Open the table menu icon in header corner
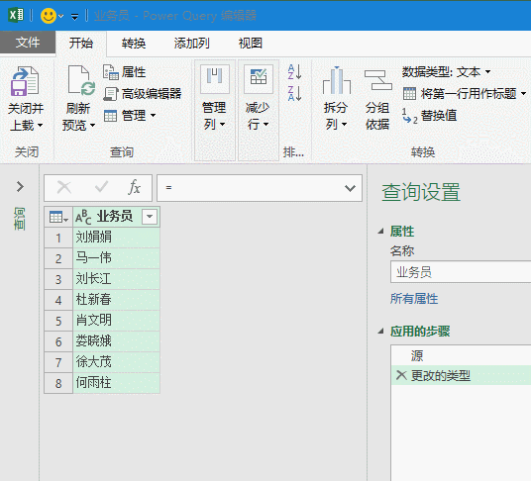531x481 pixels. (x=58, y=217)
